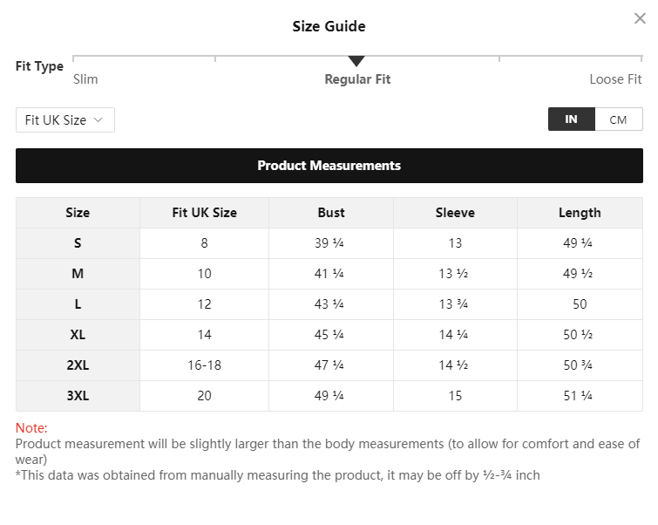Click the dropdown chevron beside Fit UK Size
Screen dimensions: 658x525
coord(98,120)
